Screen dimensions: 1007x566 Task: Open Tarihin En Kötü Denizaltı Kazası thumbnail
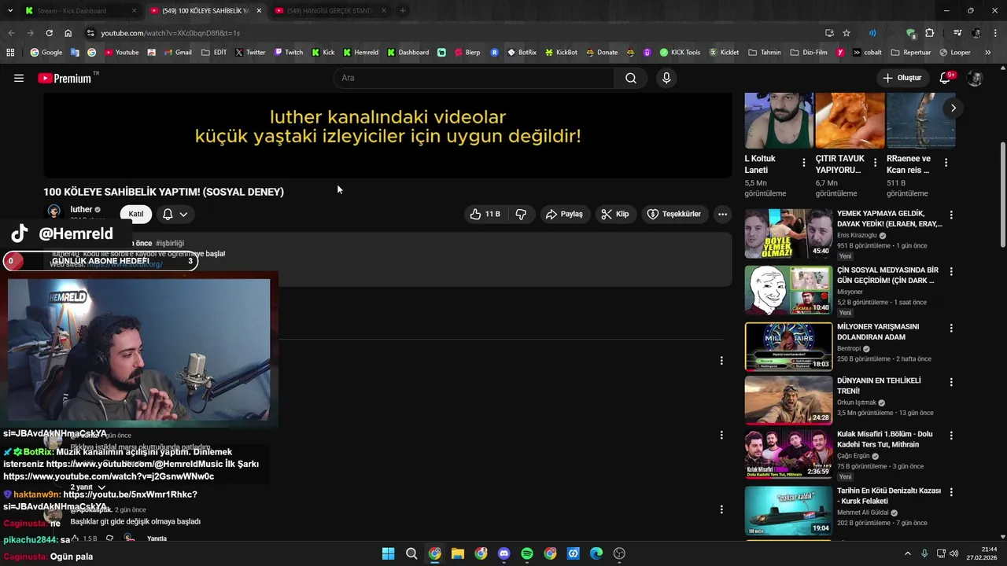point(788,511)
